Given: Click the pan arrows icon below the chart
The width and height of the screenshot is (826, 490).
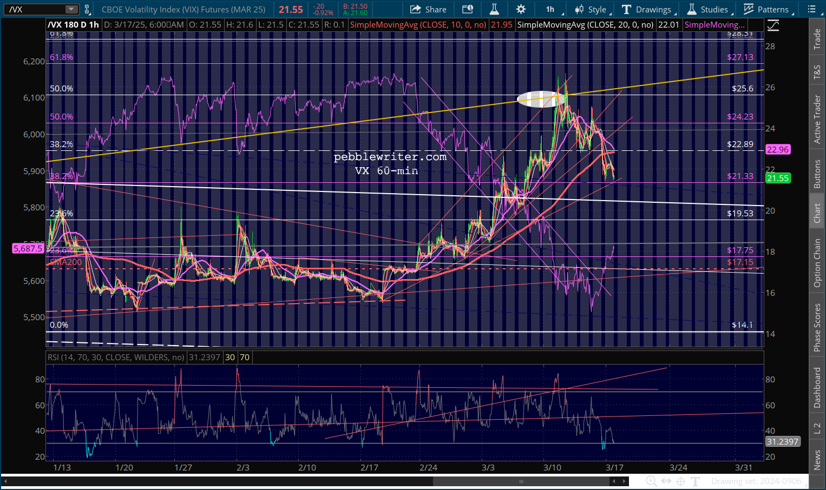Looking at the screenshot, I should coord(666,481).
